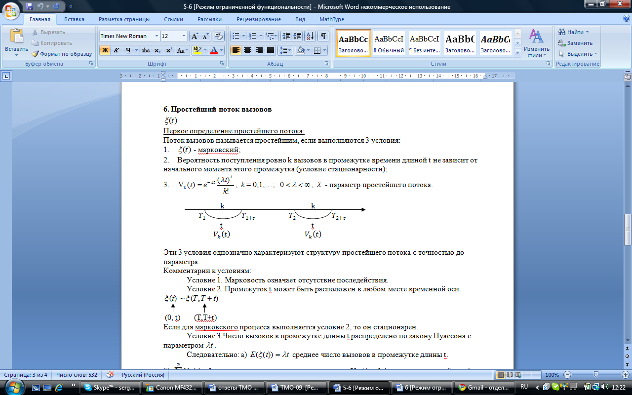Open font size 12 dropdown
Image resolution: width=632 pixels, height=395 pixels.
coord(184,36)
